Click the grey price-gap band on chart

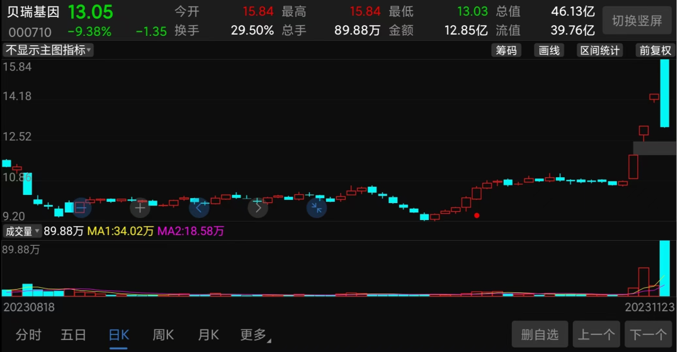pos(654,148)
